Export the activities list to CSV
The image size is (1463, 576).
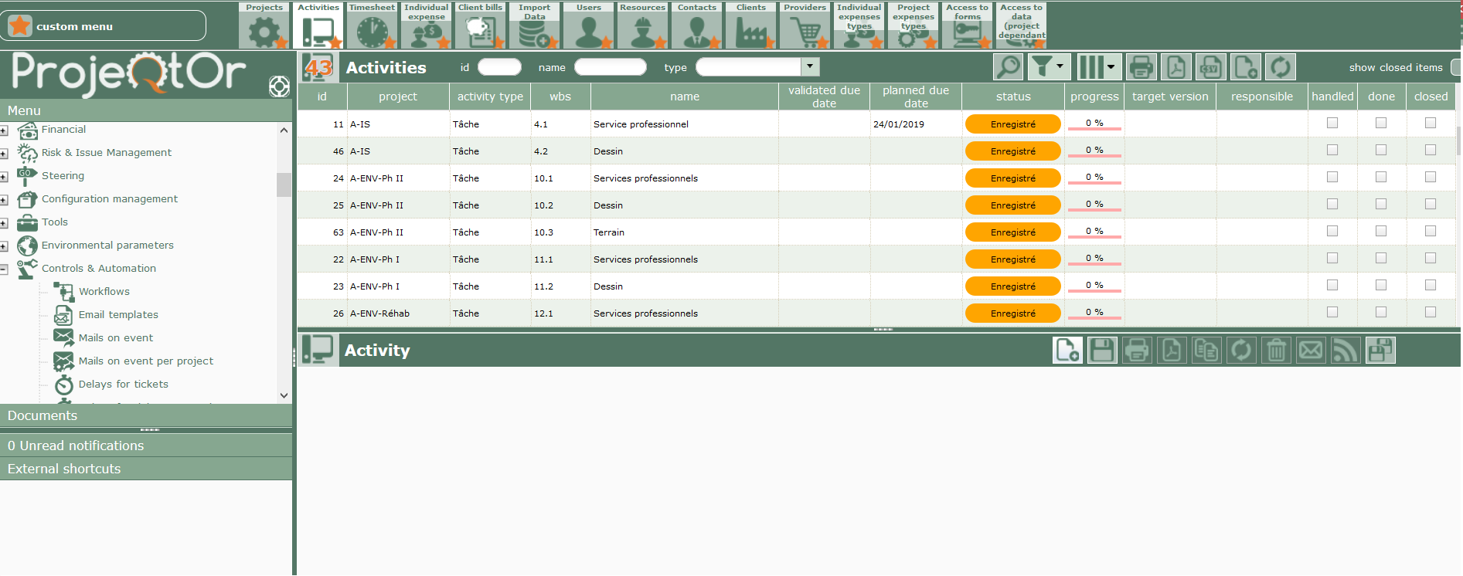pos(1211,67)
